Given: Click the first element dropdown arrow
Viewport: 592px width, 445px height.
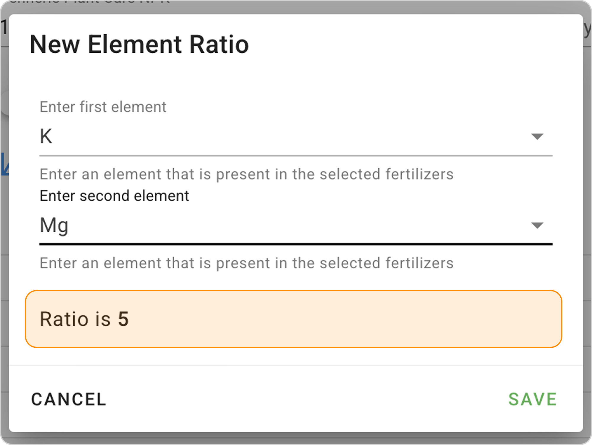Looking at the screenshot, I should pyautogui.click(x=537, y=136).
